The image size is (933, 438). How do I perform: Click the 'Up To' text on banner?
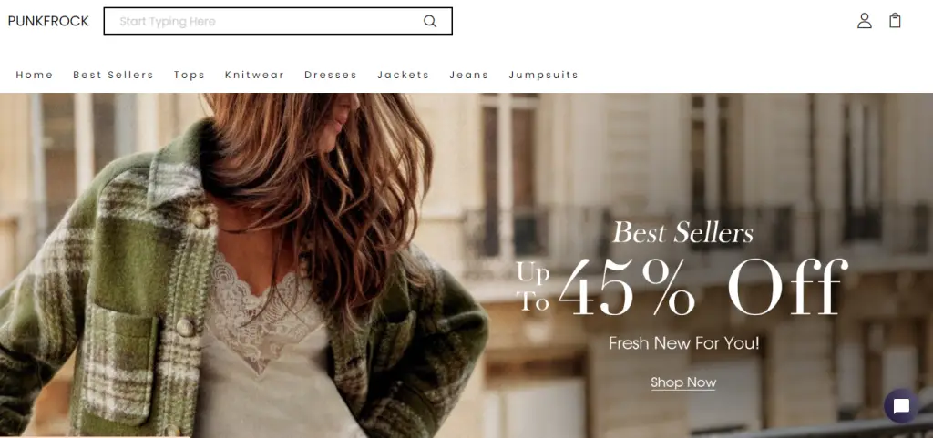click(533, 288)
